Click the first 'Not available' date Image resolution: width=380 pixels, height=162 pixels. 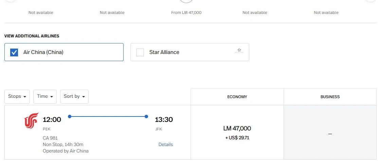tap(41, 13)
